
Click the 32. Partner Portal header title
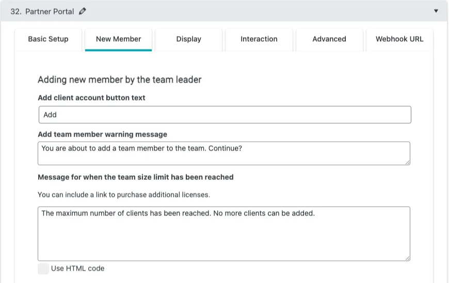pos(42,11)
